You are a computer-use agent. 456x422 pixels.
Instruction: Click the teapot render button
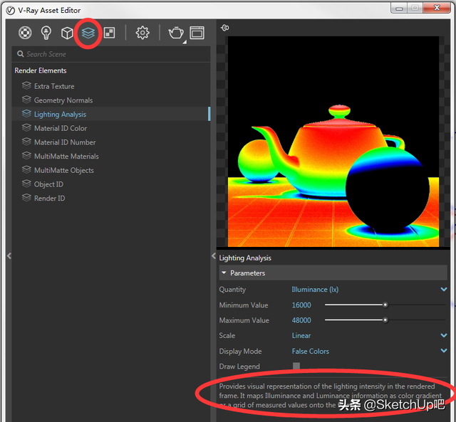pyautogui.click(x=175, y=33)
